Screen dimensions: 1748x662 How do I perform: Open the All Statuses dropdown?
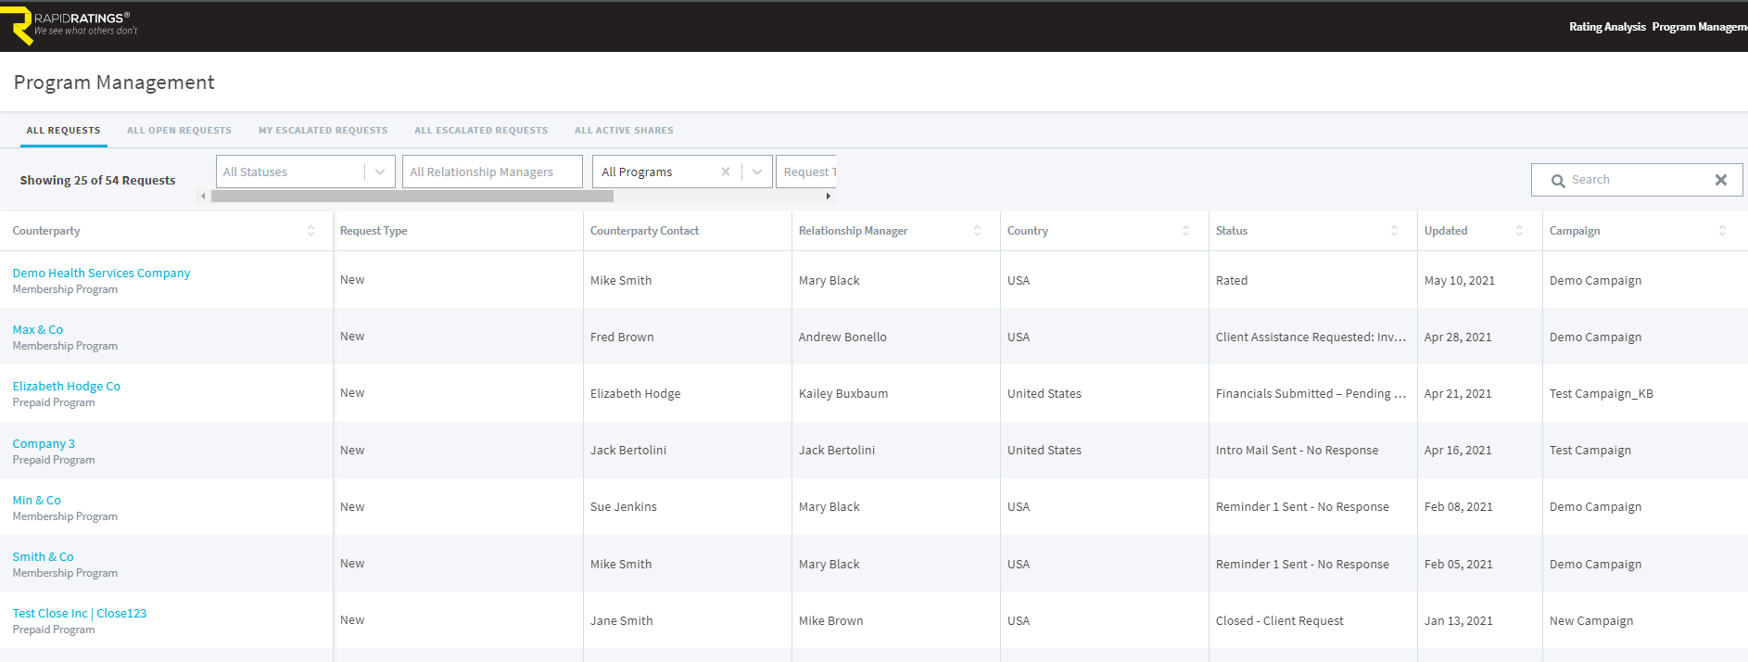306,172
